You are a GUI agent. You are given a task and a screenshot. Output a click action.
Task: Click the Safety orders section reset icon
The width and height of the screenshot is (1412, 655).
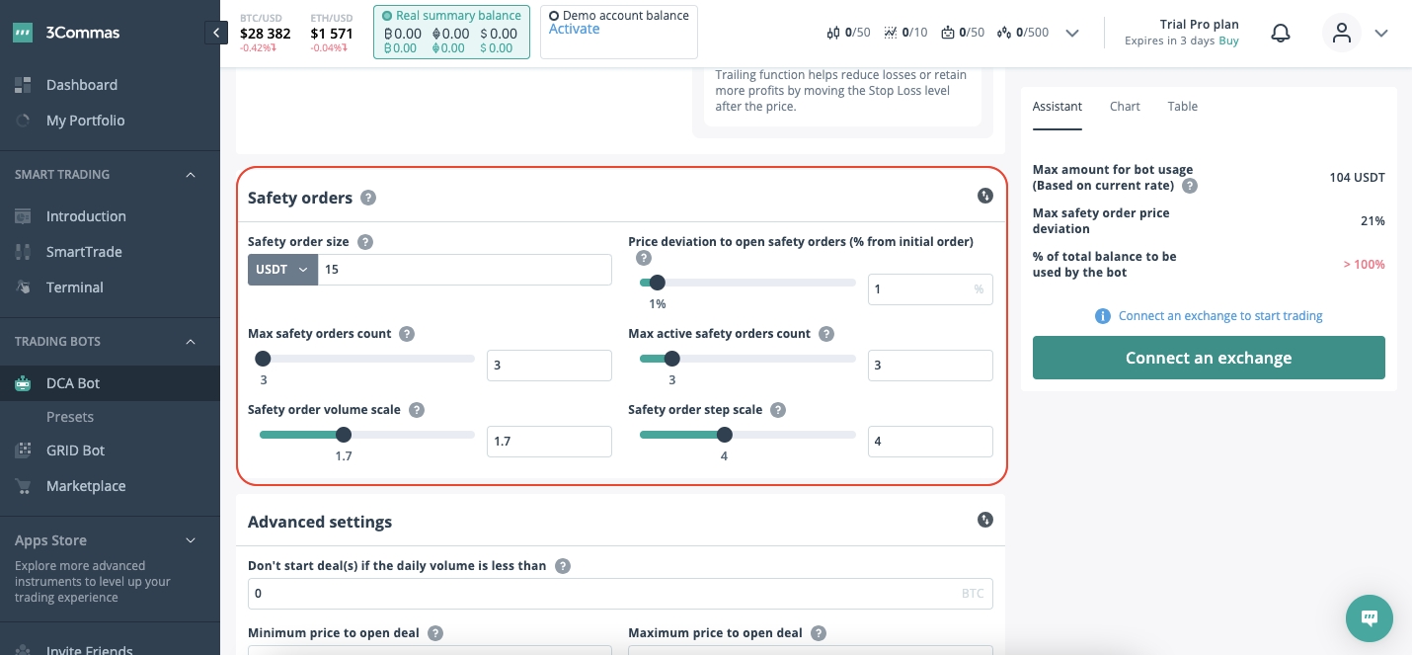coord(984,196)
